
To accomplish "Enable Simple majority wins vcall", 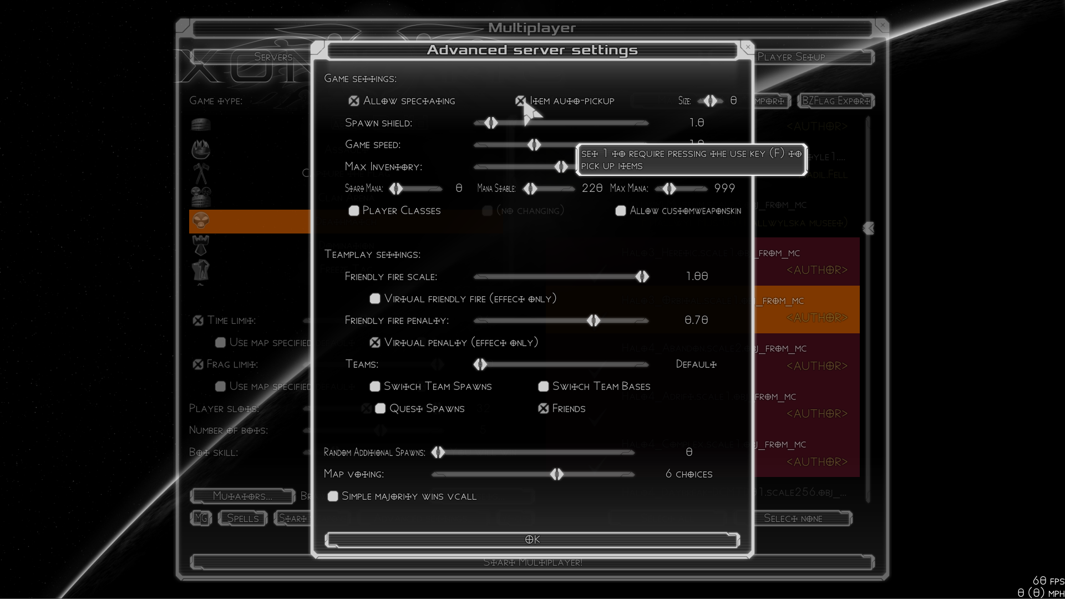I will (333, 496).
